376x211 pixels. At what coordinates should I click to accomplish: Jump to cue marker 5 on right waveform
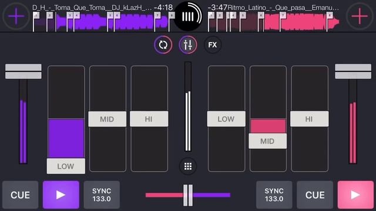[243, 16]
